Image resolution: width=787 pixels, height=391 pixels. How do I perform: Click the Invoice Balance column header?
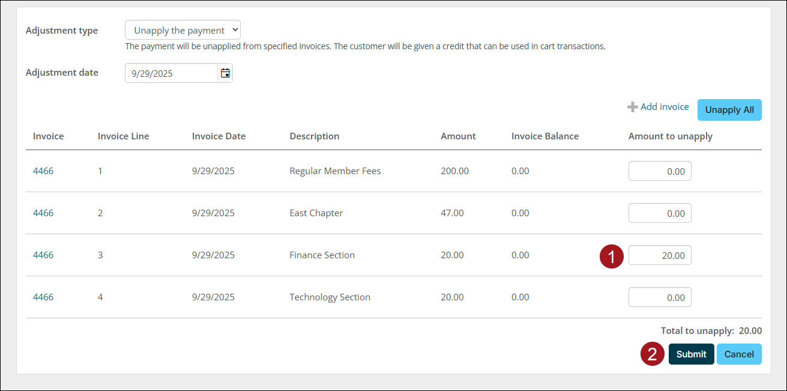[x=544, y=136]
